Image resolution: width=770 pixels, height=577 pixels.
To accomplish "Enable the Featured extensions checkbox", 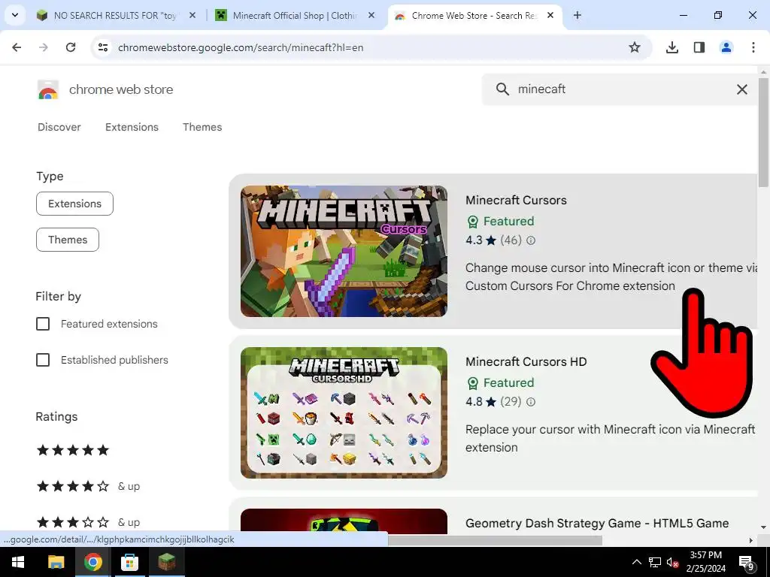I will pyautogui.click(x=43, y=324).
